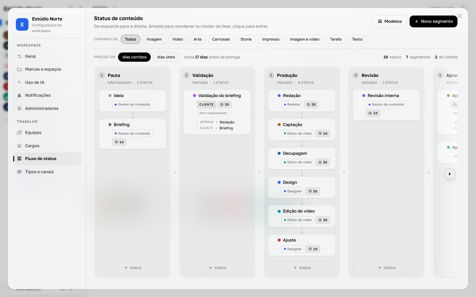Select the Uso de IA sparkle icon

click(19, 82)
